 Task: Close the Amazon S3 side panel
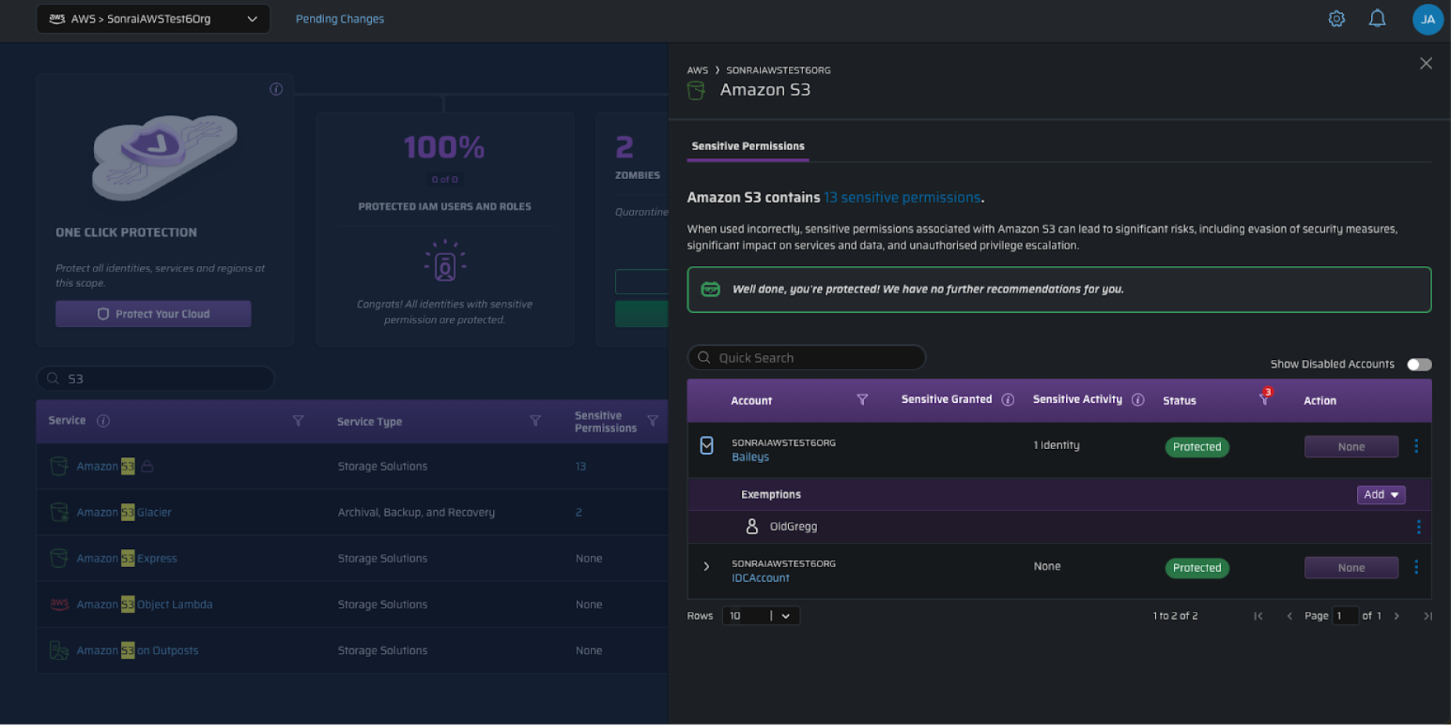tap(1426, 63)
